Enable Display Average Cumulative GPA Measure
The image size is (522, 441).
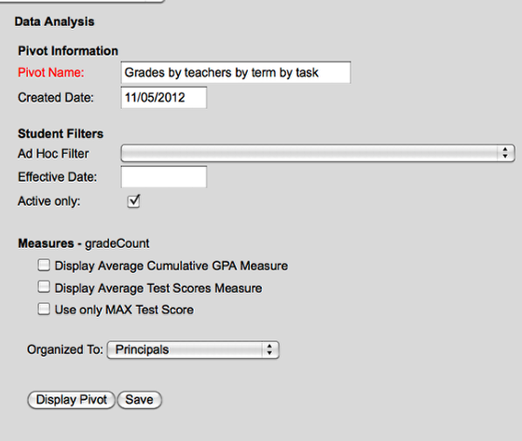(44, 266)
